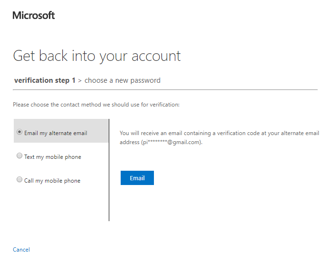
Task: Click the 'verification step 1' breadcrumb text
Action: click(45, 80)
